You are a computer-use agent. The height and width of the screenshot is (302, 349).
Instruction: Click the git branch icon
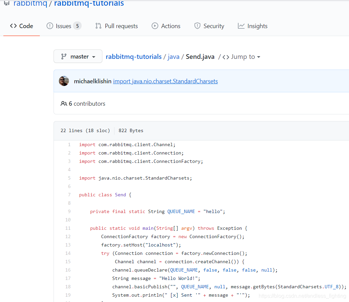(x=64, y=57)
